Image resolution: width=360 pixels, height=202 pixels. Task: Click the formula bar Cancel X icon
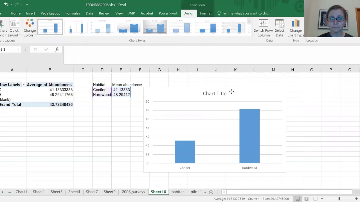[35, 49]
